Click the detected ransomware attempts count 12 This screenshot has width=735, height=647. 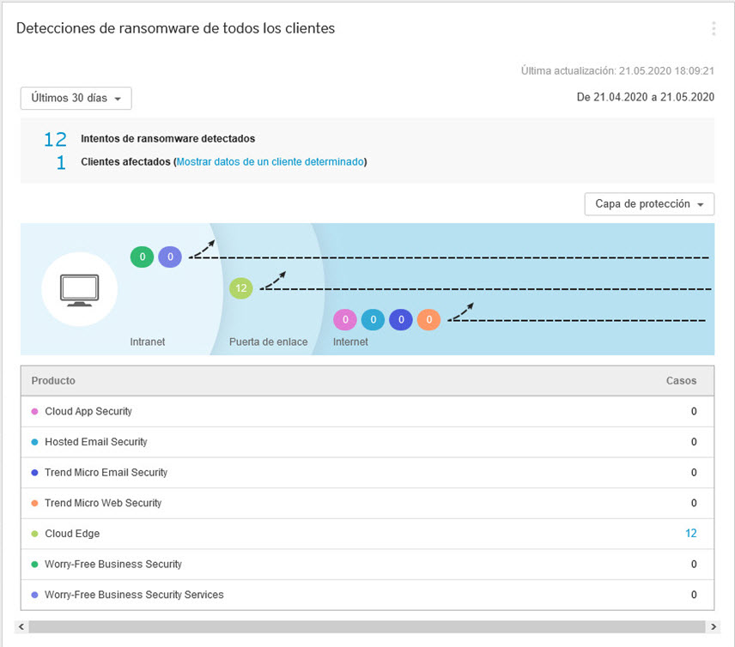[x=55, y=139]
